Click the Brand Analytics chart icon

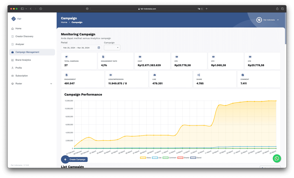[13, 60]
